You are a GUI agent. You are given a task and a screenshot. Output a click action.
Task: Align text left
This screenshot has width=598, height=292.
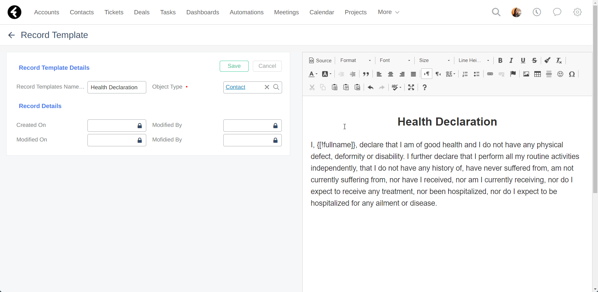(379, 74)
